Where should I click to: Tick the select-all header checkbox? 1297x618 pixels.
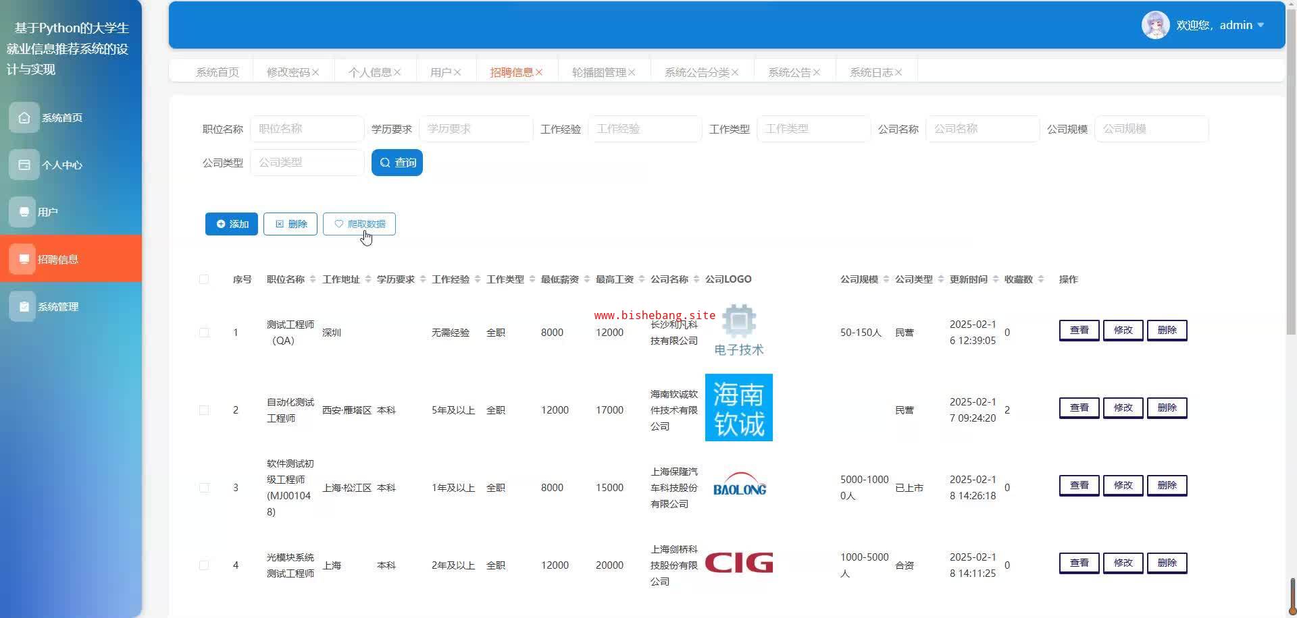tap(204, 279)
